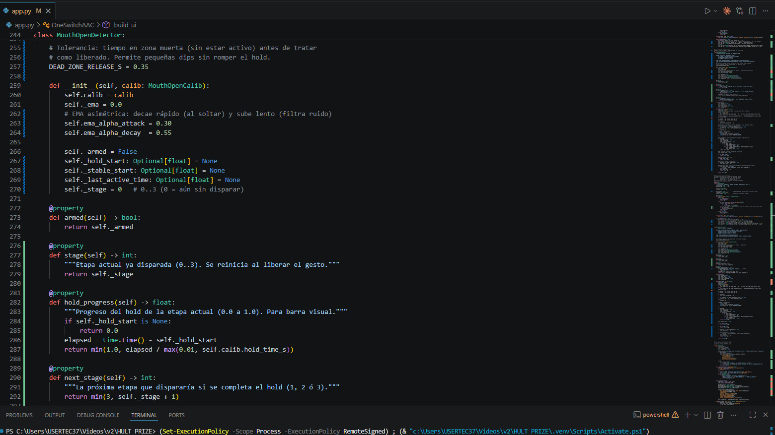
Task: Kill the terminal with trash icon
Action: [720, 415]
